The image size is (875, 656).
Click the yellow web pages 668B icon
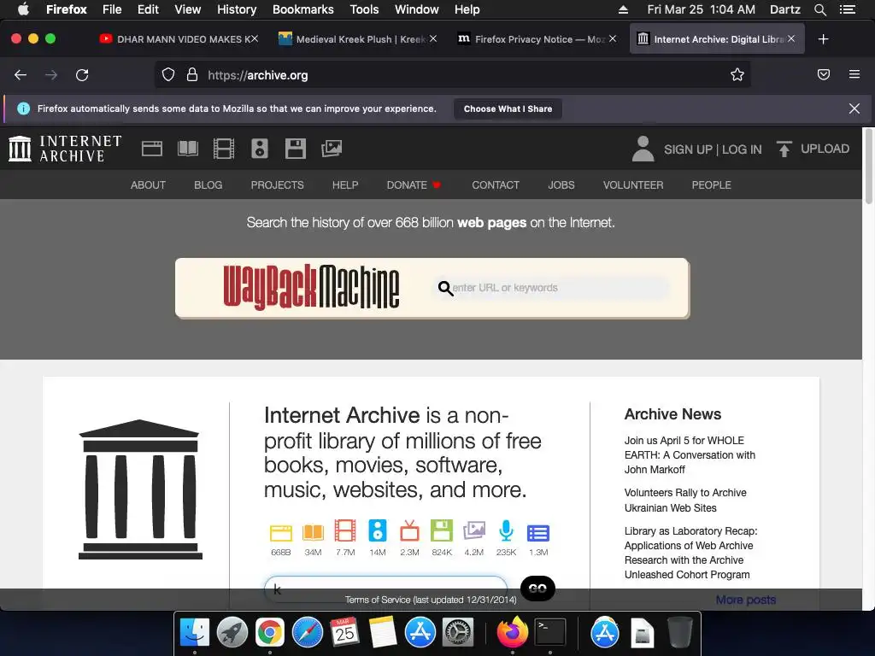[x=280, y=533]
